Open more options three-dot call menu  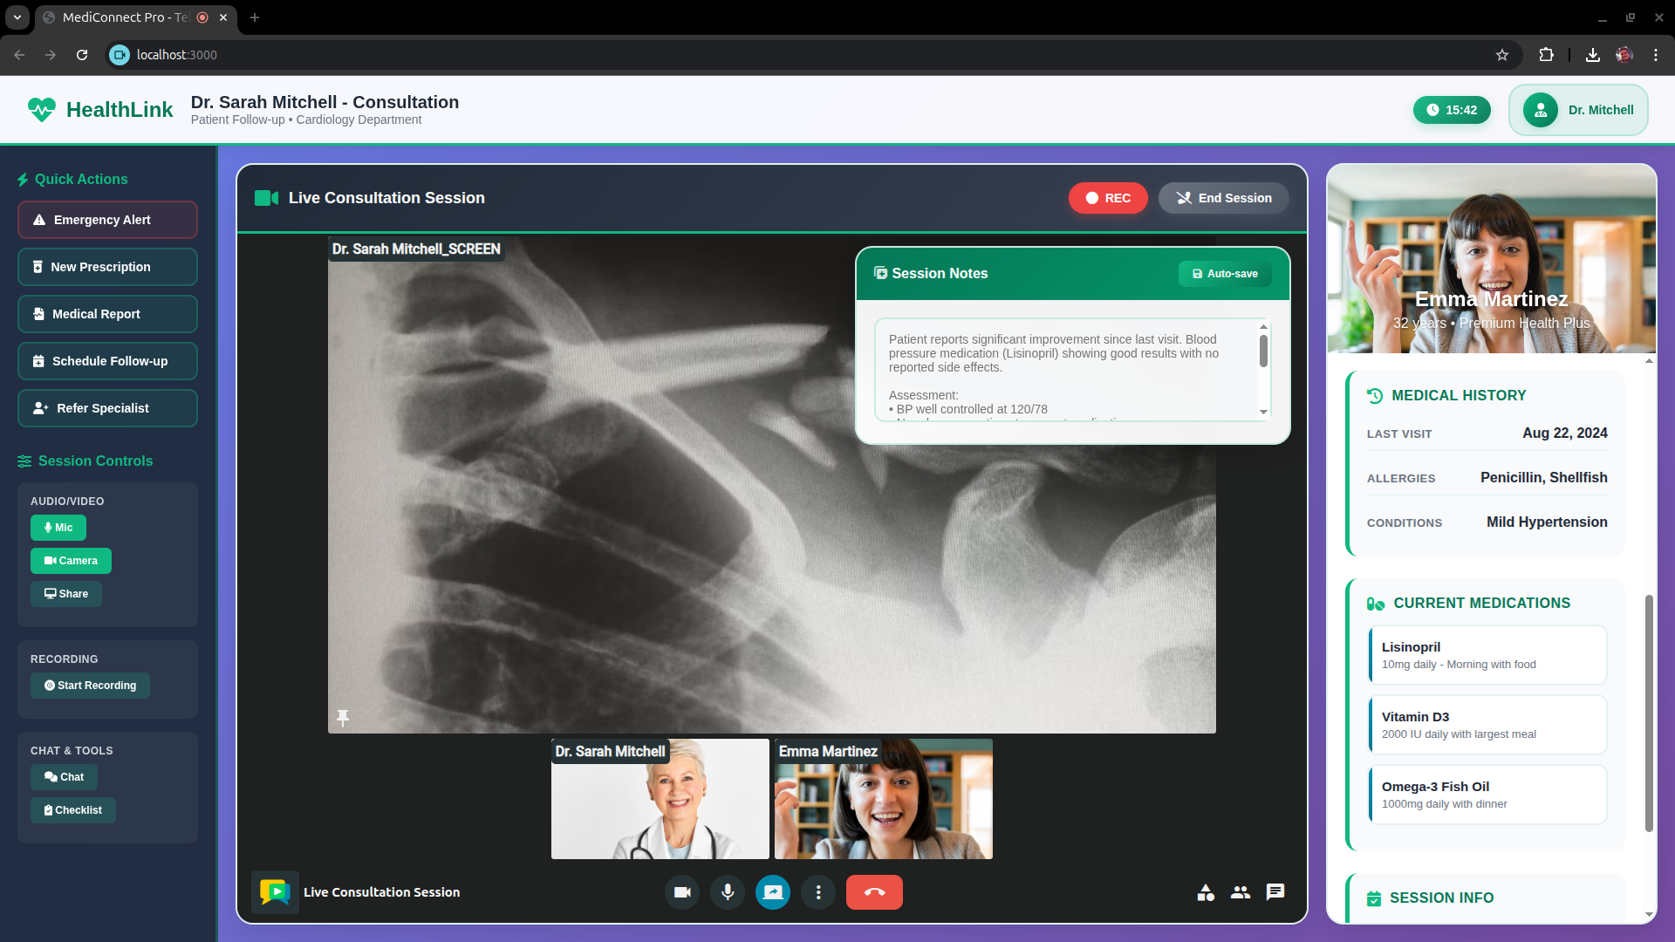[818, 892]
